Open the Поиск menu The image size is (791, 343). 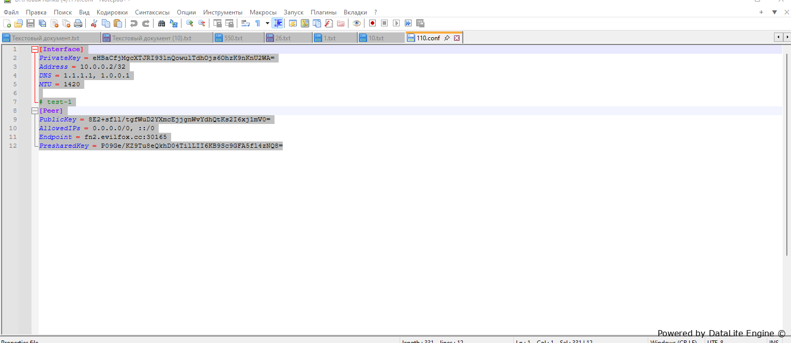pos(63,12)
